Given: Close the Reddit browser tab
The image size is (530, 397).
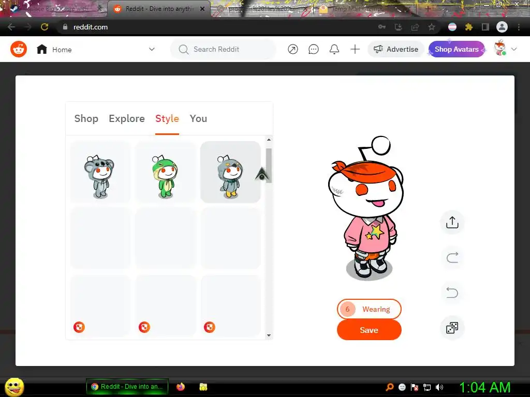Looking at the screenshot, I should (x=202, y=9).
